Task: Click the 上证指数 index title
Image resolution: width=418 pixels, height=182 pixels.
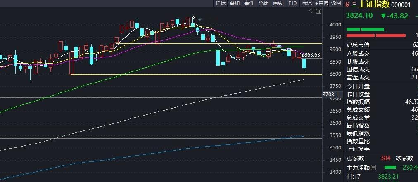Action: click(x=374, y=4)
